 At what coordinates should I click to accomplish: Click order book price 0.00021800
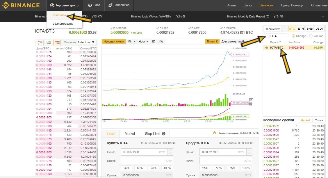tap(44, 152)
